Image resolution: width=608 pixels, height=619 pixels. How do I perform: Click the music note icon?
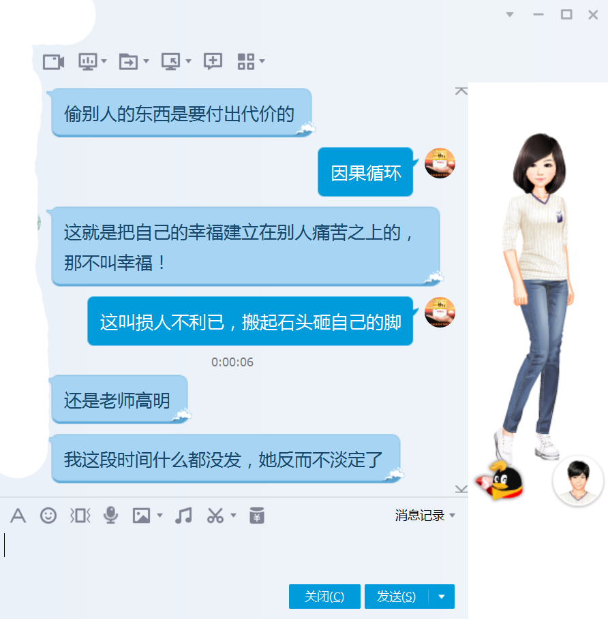(183, 516)
